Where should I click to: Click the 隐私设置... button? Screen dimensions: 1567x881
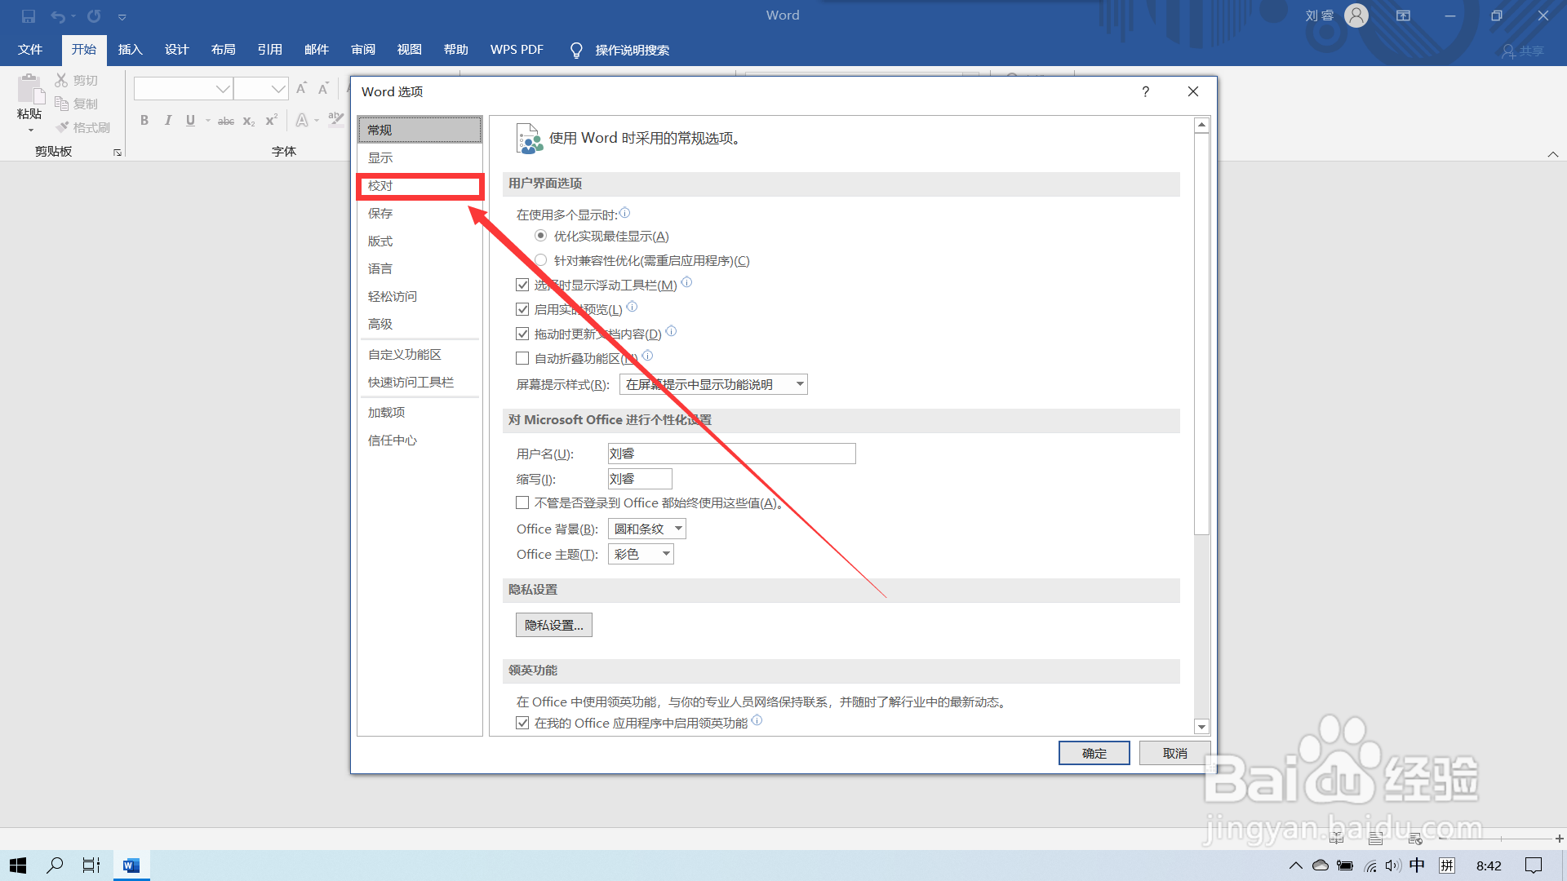(554, 625)
